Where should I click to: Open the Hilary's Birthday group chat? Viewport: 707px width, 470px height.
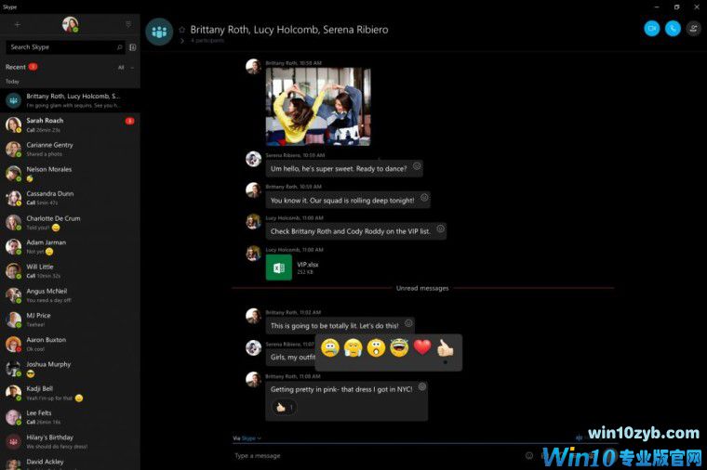[x=70, y=441]
